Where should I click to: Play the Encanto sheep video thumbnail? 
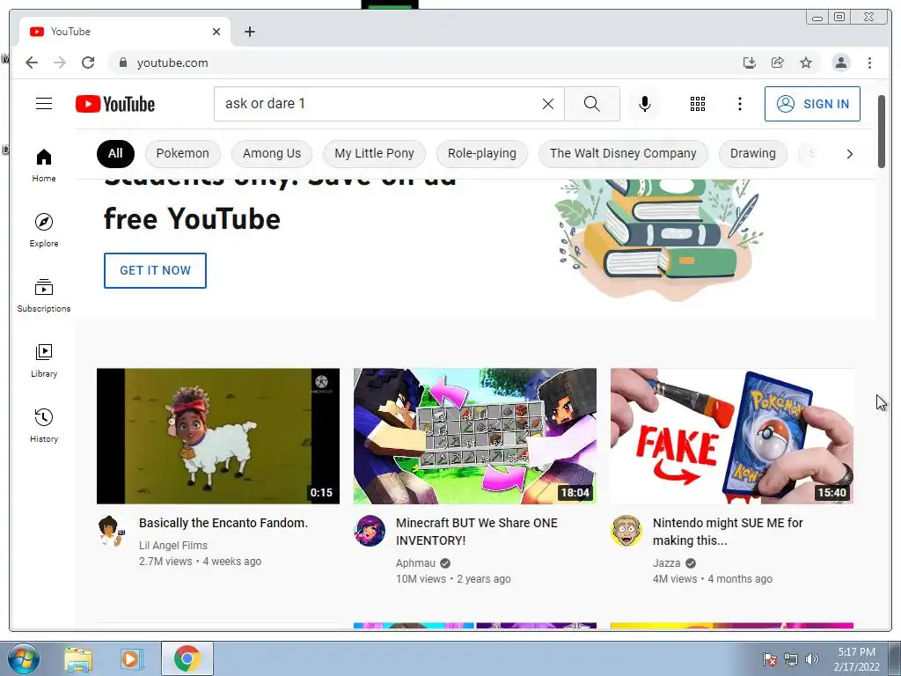click(218, 437)
